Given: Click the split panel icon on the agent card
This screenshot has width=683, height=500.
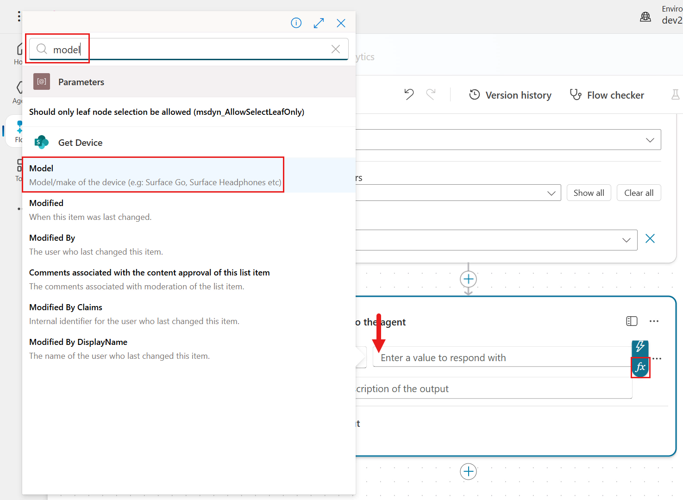Looking at the screenshot, I should pyautogui.click(x=632, y=321).
